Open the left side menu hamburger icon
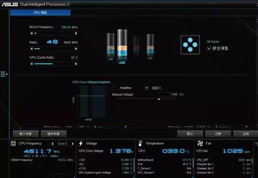Screen dimensions: 258x178 tap(4, 74)
